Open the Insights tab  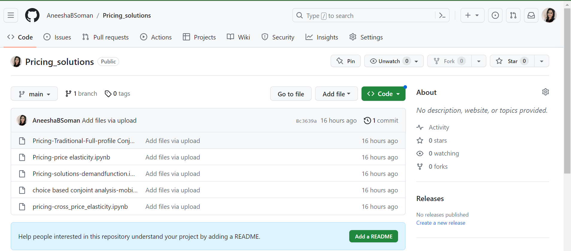(x=322, y=37)
